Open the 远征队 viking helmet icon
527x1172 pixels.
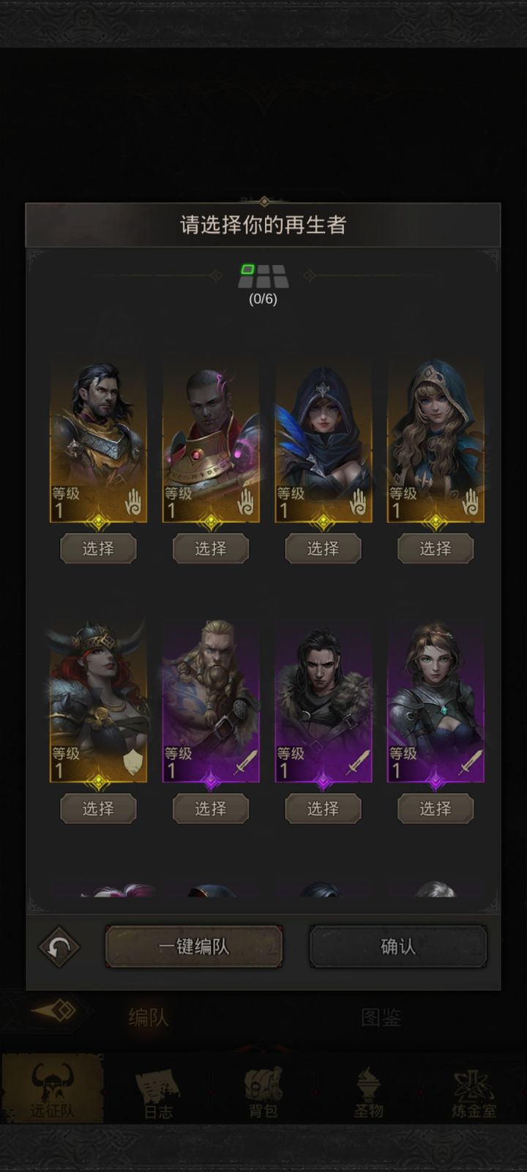click(x=52, y=1089)
